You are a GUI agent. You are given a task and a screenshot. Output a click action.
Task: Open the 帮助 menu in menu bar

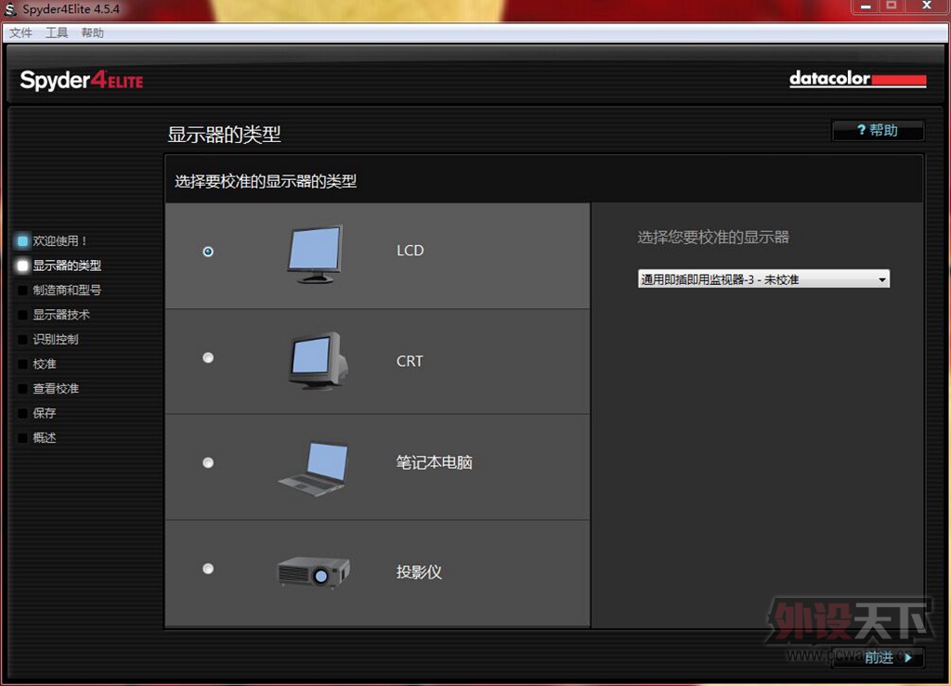point(92,32)
